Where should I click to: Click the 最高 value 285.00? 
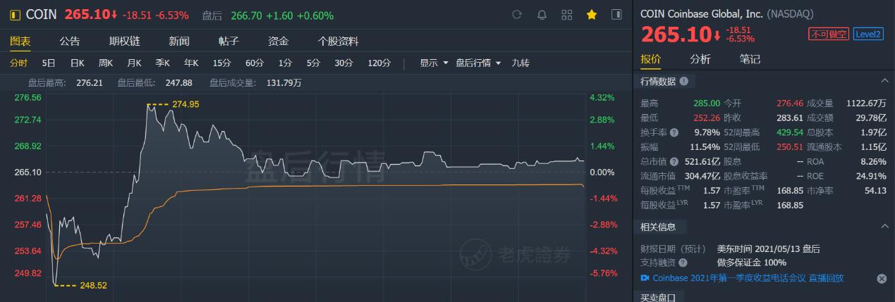click(707, 103)
